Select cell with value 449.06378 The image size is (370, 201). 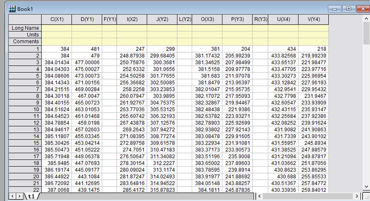coord(87,156)
